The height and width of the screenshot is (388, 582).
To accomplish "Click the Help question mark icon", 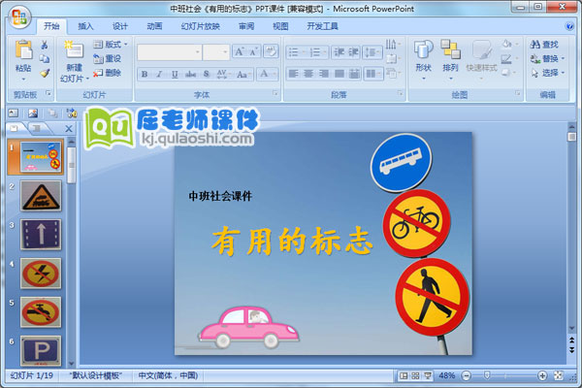I will (569, 26).
